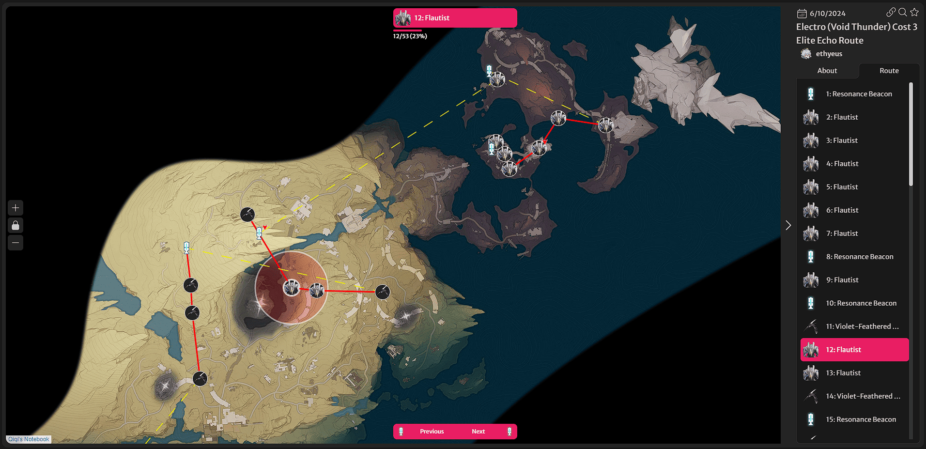Click the route list scrollbar
The image size is (926, 449).
tap(911, 134)
